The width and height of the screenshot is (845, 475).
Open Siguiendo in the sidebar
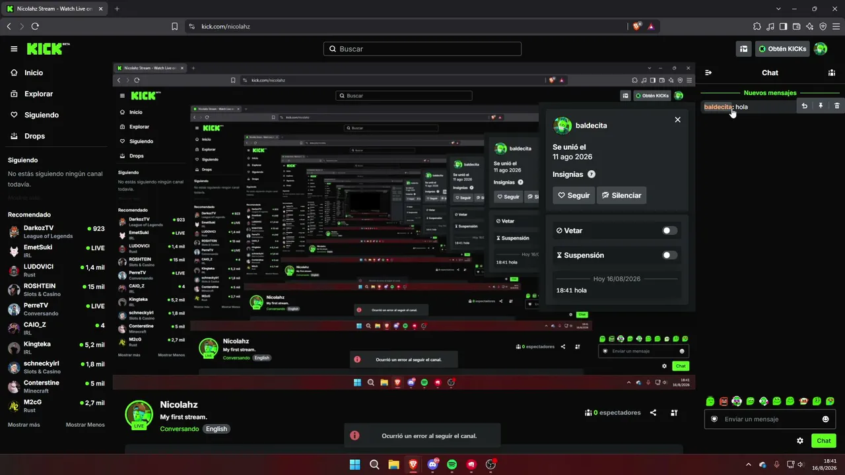tap(56, 115)
